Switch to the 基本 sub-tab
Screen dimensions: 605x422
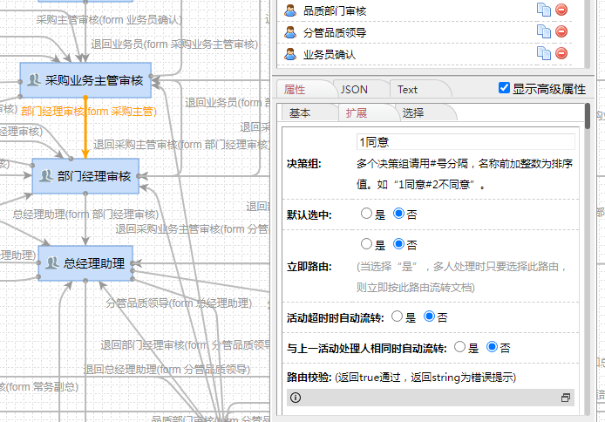pyautogui.click(x=299, y=113)
